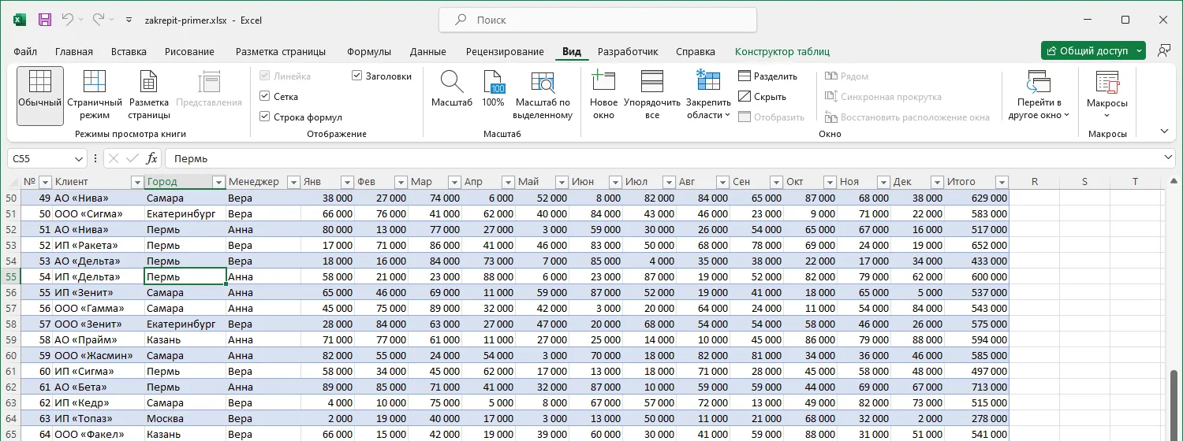Screen dimensions: 1183x441
Task: Open the Конструктор таблиц tab
Action: 782,52
